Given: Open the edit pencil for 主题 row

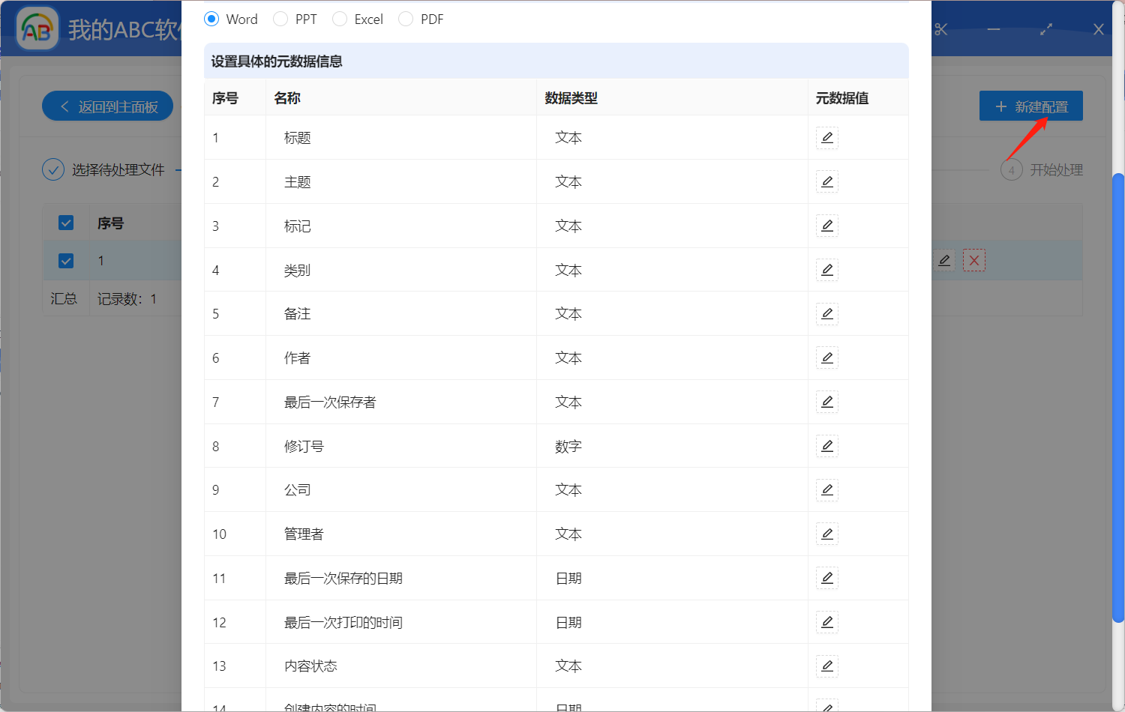Looking at the screenshot, I should (x=826, y=181).
